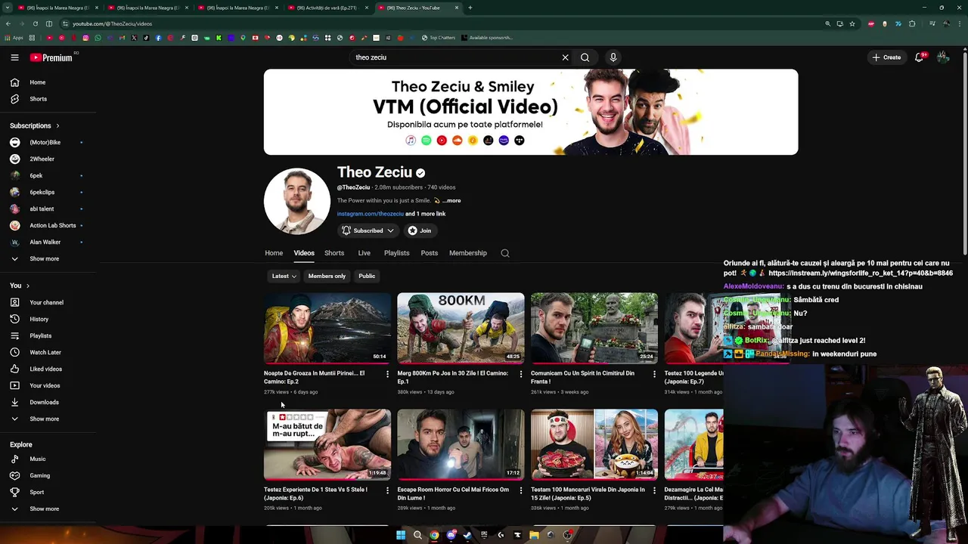Click the Create button
The height and width of the screenshot is (544, 968).
click(x=887, y=57)
